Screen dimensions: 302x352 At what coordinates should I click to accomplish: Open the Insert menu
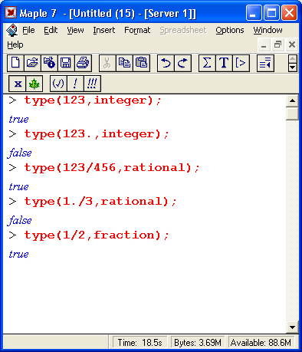pos(104,30)
